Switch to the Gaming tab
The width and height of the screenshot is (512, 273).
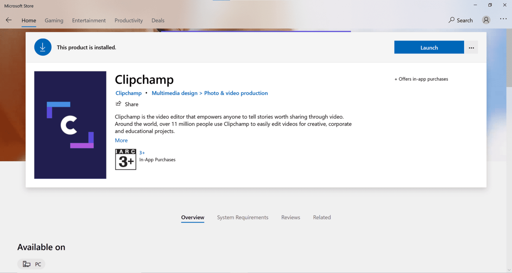pos(54,20)
